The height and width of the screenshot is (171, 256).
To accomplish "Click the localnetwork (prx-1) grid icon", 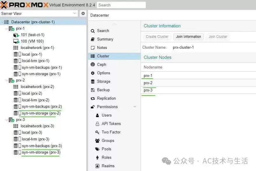I will [x=16, y=48].
